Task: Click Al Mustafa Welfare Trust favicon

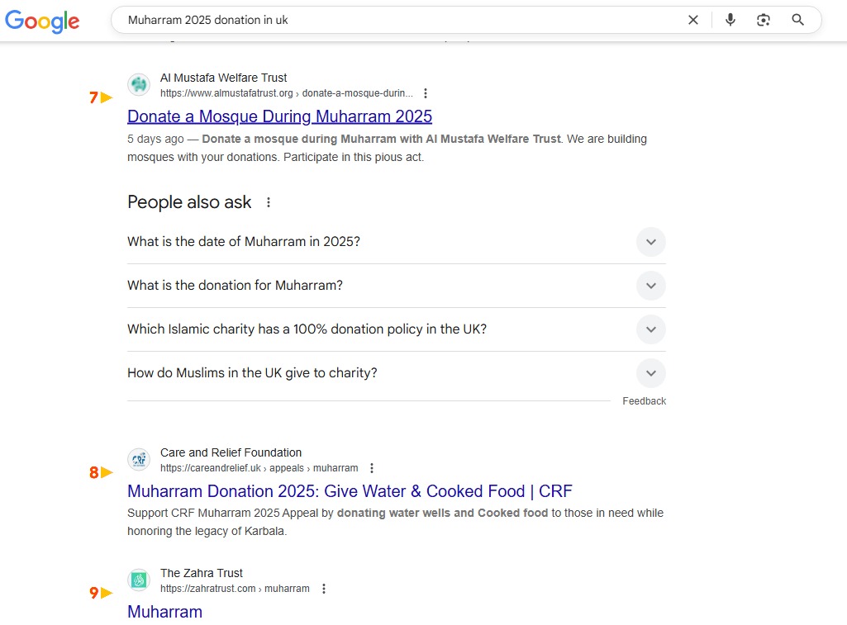Action: point(139,85)
